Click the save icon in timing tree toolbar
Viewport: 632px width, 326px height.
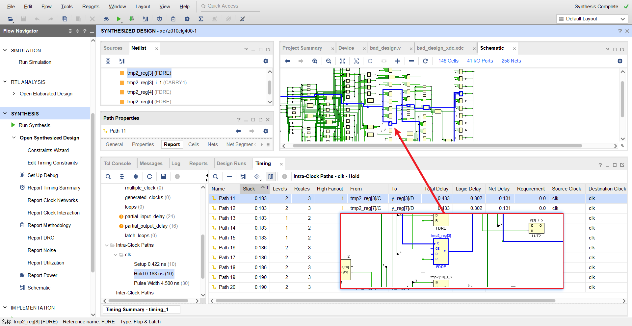coord(163,177)
